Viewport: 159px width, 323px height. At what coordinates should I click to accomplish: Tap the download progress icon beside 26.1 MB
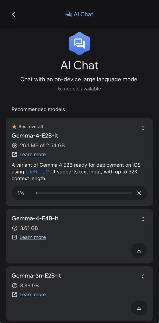(x=15, y=145)
